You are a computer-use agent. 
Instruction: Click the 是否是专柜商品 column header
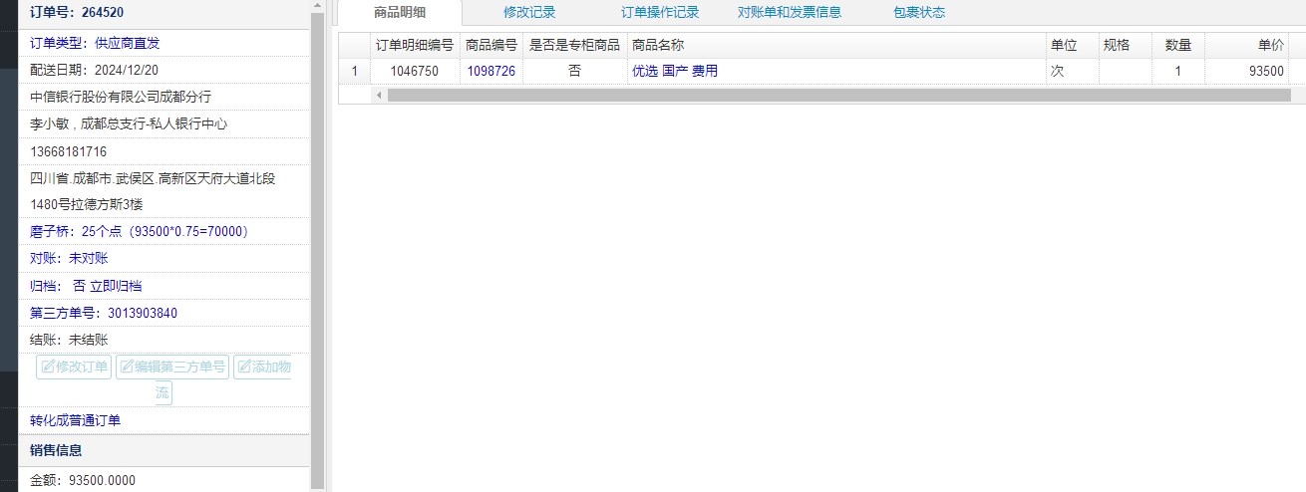click(574, 46)
